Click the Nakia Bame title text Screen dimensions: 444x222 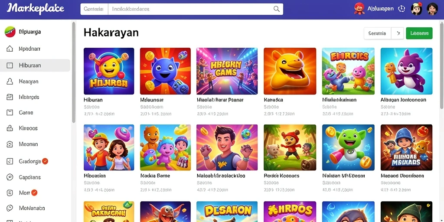(x=155, y=176)
